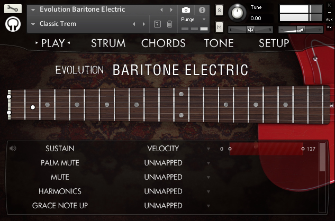Screen dimensions: 335x221
Task: Open instrument info with the i icon
Action: coord(202,10)
